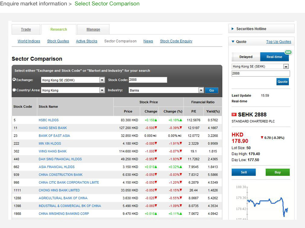Screen dimensions: 305x228
Task: Open HSBC HLDGS stock link
Action: (x=48, y=120)
